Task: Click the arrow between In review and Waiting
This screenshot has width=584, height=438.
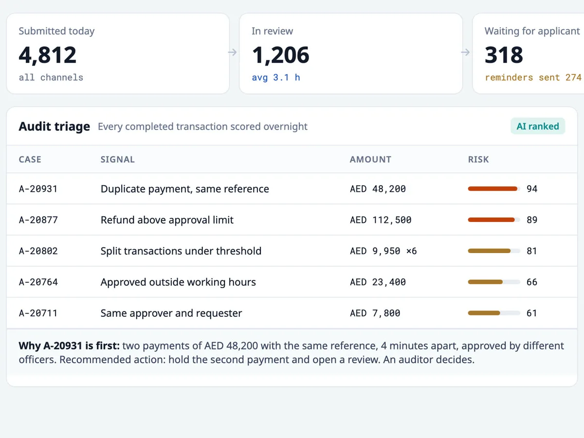Action: tap(466, 53)
